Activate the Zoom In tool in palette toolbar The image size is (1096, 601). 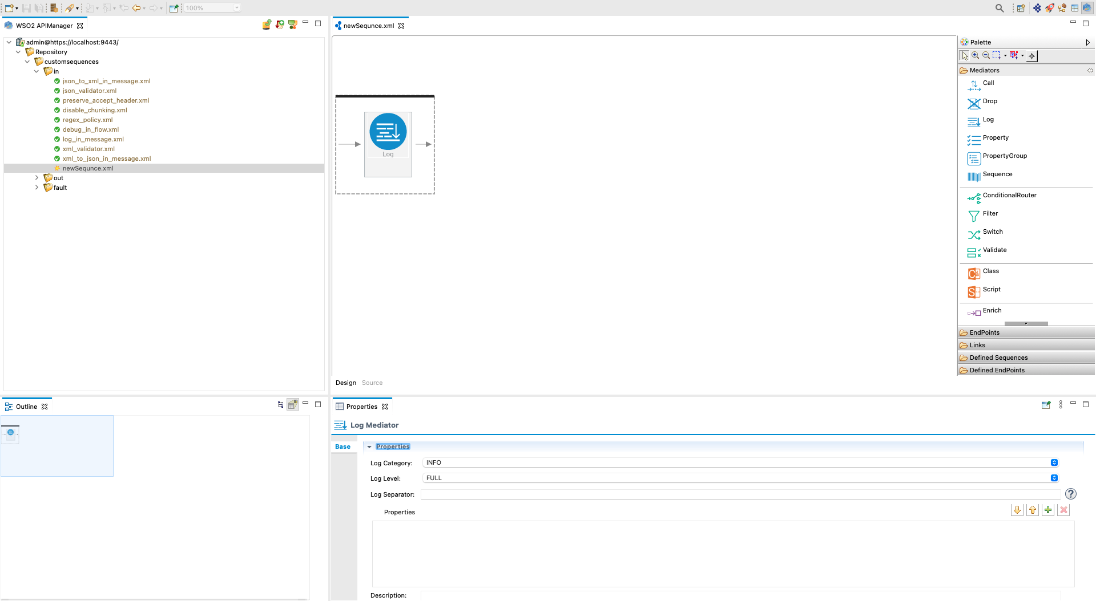(x=976, y=55)
